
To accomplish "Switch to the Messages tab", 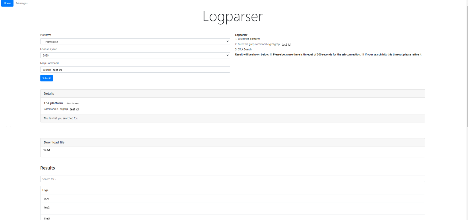I will coord(22,3).
